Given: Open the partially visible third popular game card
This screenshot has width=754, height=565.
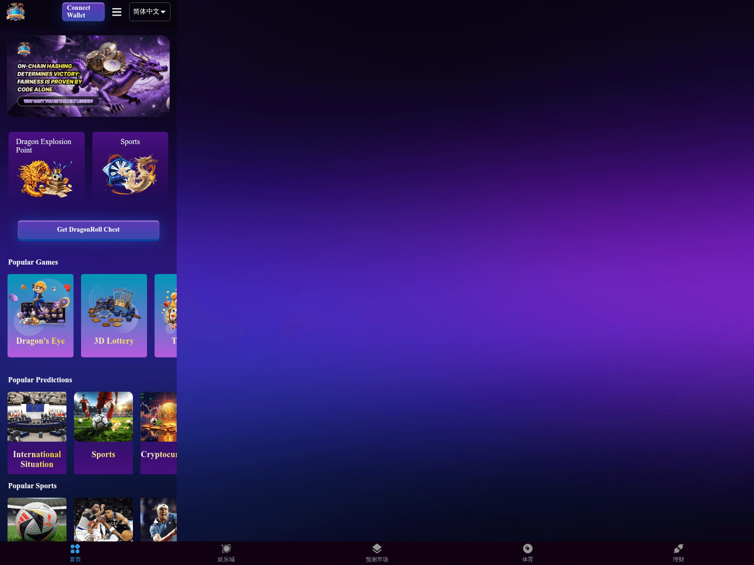Looking at the screenshot, I should click(166, 315).
